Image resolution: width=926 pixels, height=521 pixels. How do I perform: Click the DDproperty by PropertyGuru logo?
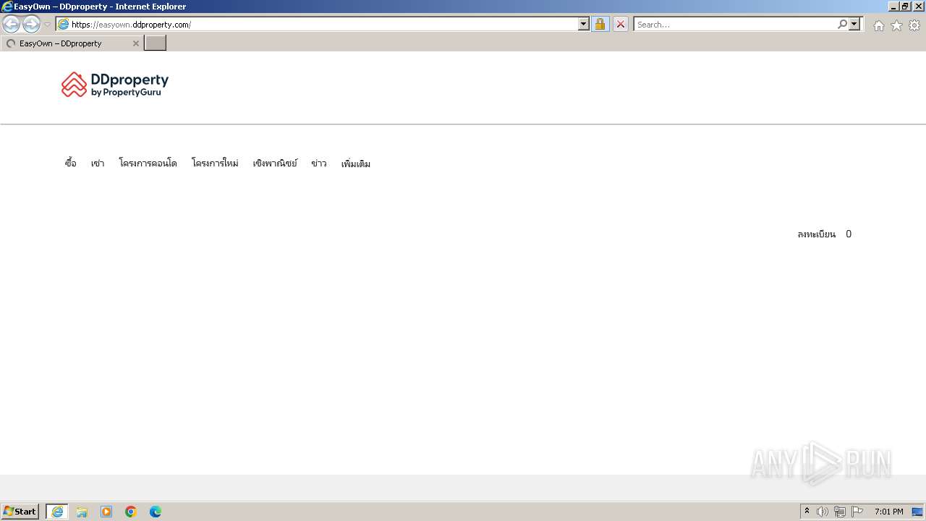pos(115,85)
